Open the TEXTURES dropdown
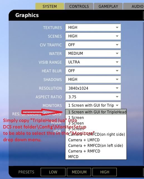The height and width of the screenshot is (179, 144). pyautogui.click(x=93, y=27)
